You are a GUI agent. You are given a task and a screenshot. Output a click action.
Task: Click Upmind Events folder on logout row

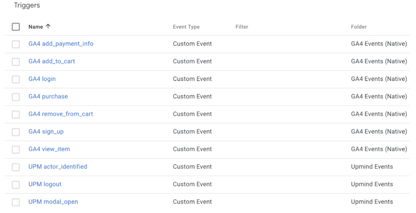372,184
